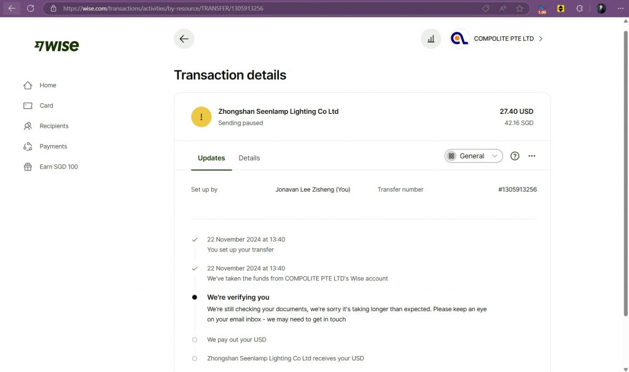Open Payments page
Viewport: 629px width, 372px height.
[x=53, y=146]
